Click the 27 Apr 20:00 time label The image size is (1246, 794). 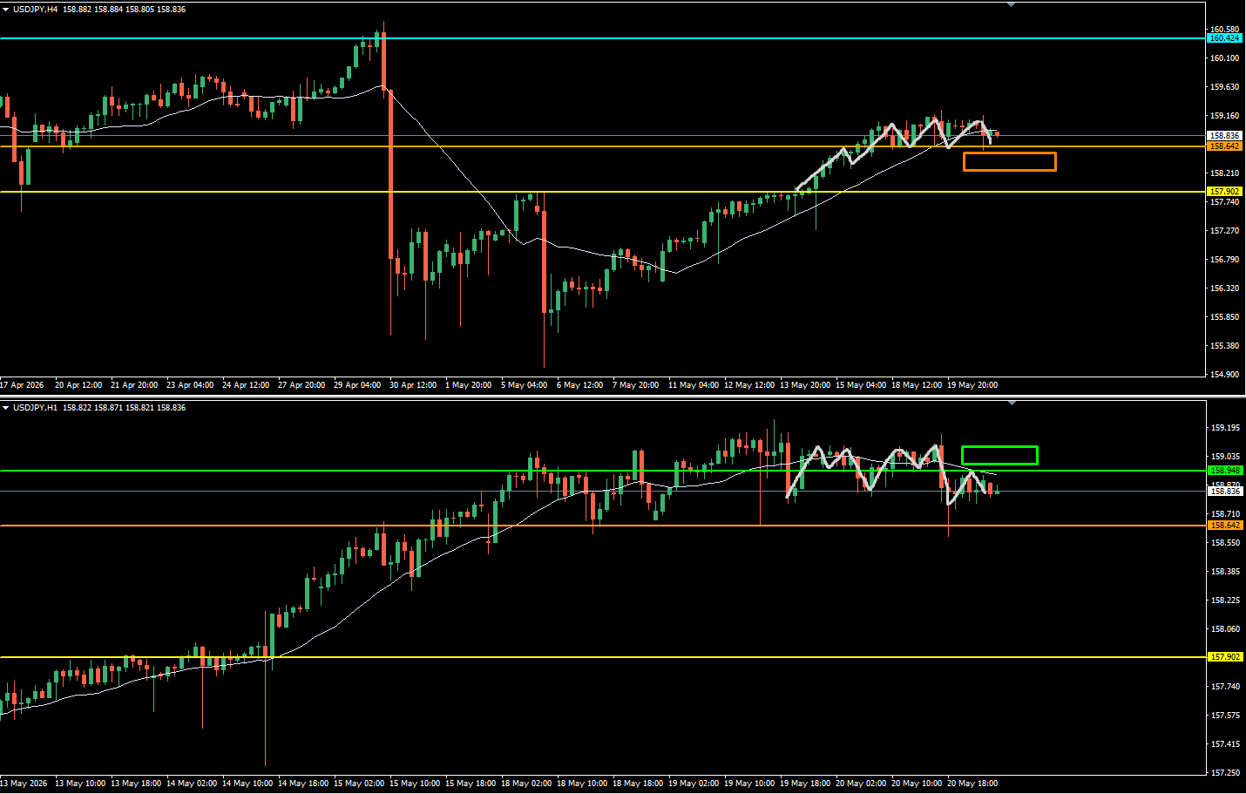(301, 385)
